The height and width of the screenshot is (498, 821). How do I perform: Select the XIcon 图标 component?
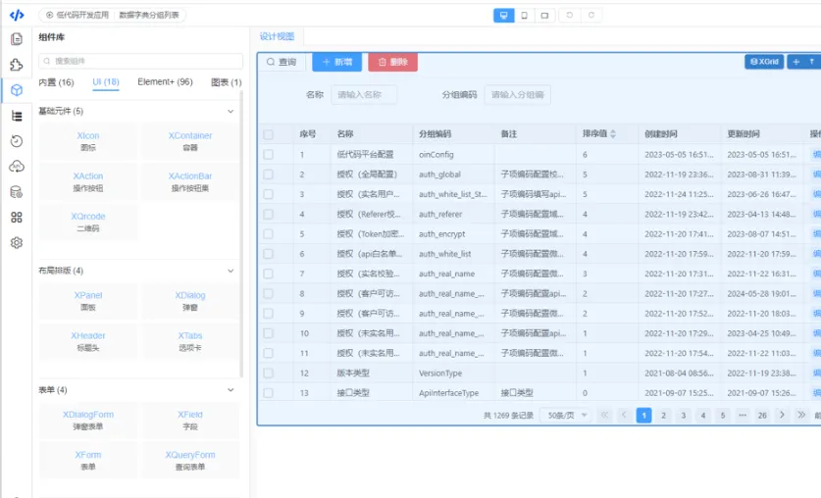(88, 141)
